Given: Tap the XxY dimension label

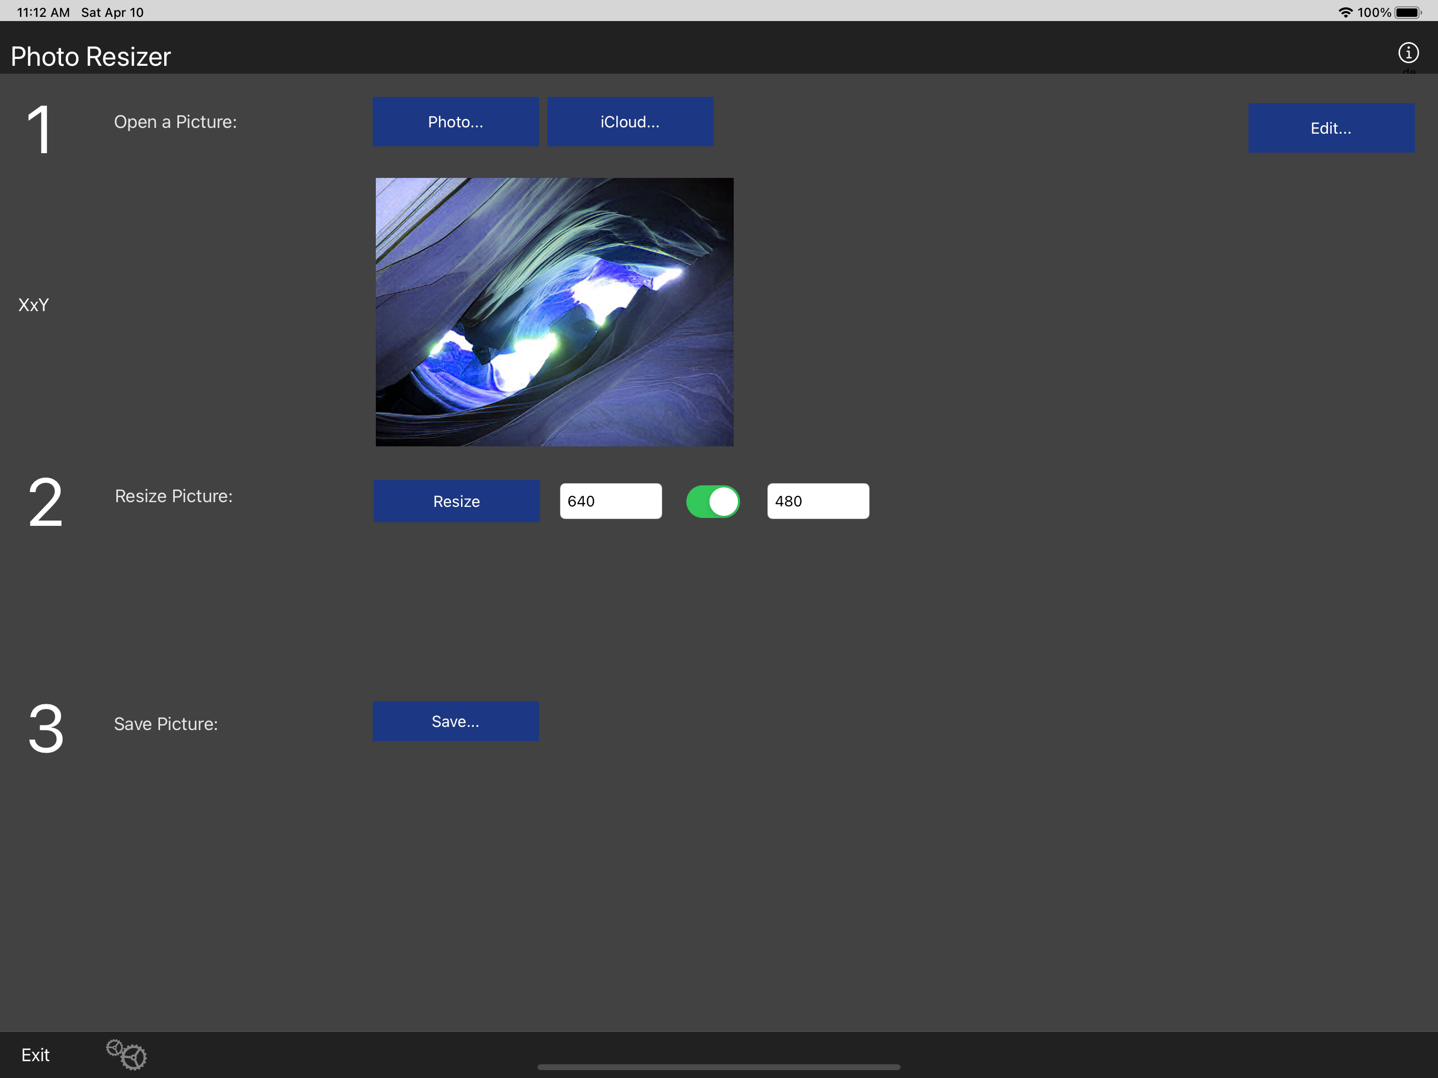Looking at the screenshot, I should (34, 305).
